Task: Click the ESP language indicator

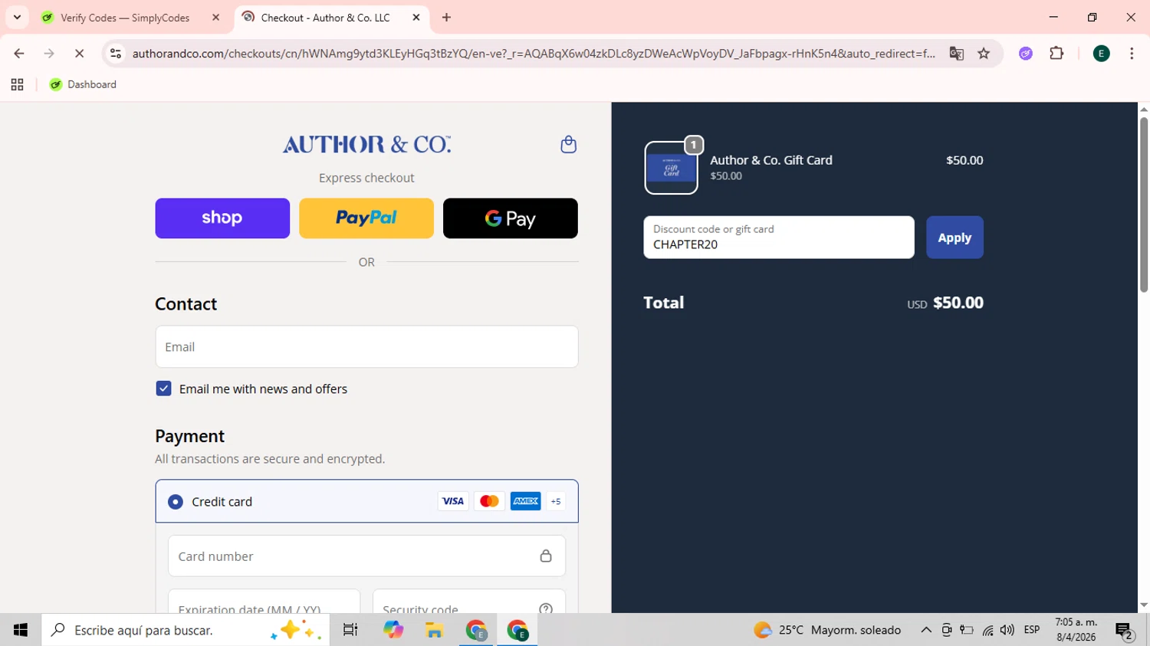Action: pyautogui.click(x=1032, y=630)
